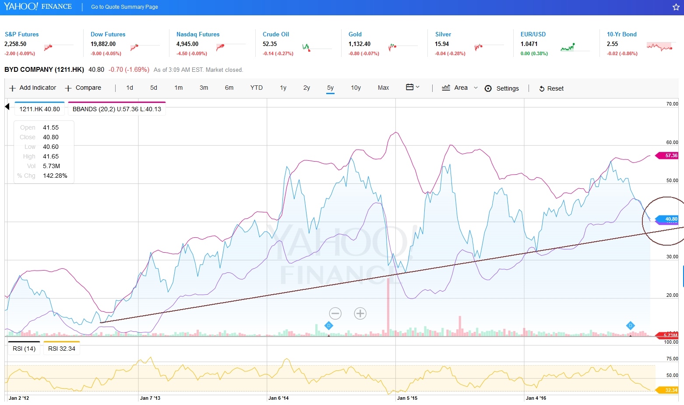Click the 32.34 RSI value tag
This screenshot has height=405, width=684.
667,390
